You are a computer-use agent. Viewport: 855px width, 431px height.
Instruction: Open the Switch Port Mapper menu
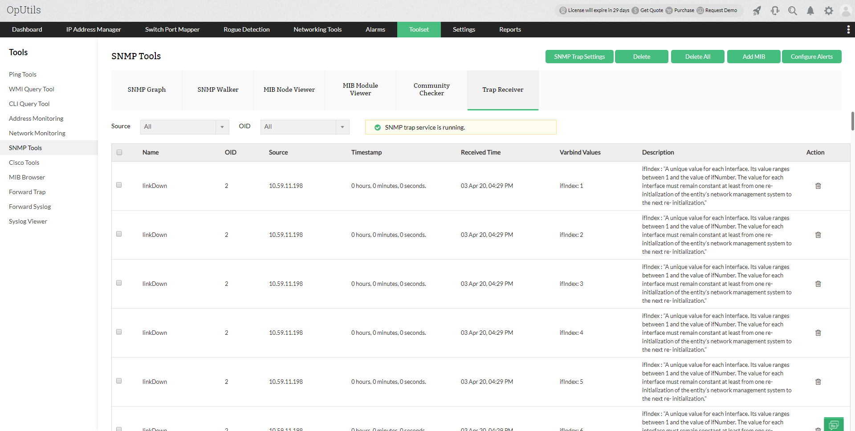click(x=172, y=29)
